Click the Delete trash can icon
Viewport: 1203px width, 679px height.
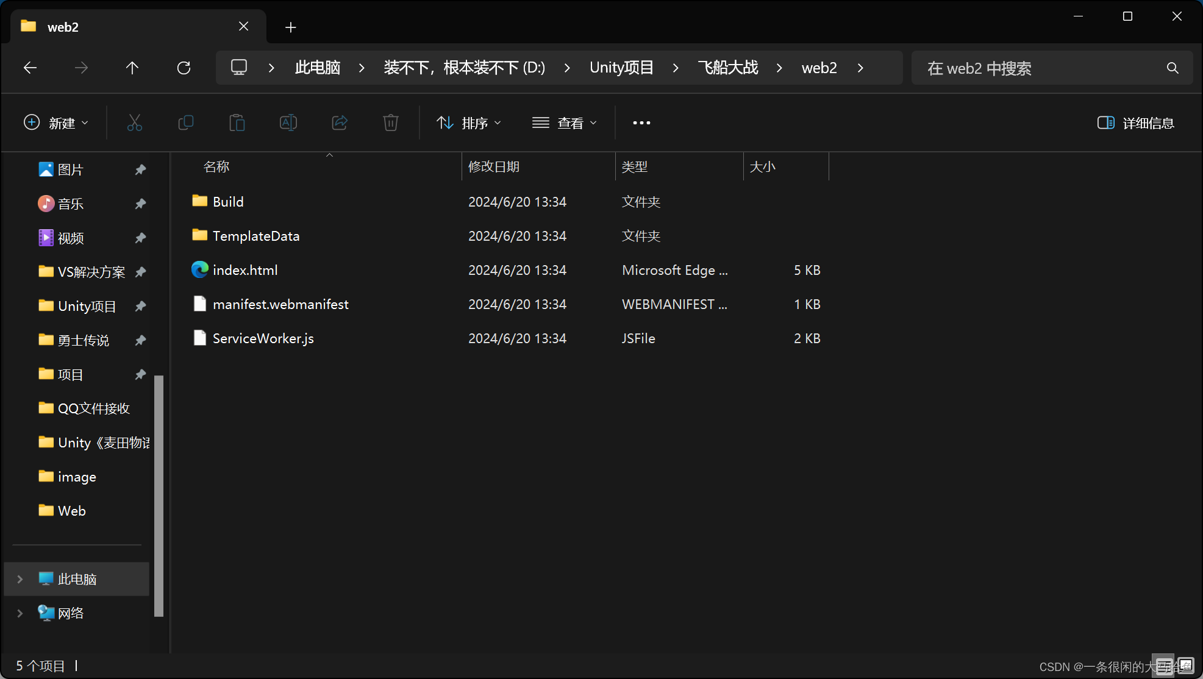coord(391,123)
